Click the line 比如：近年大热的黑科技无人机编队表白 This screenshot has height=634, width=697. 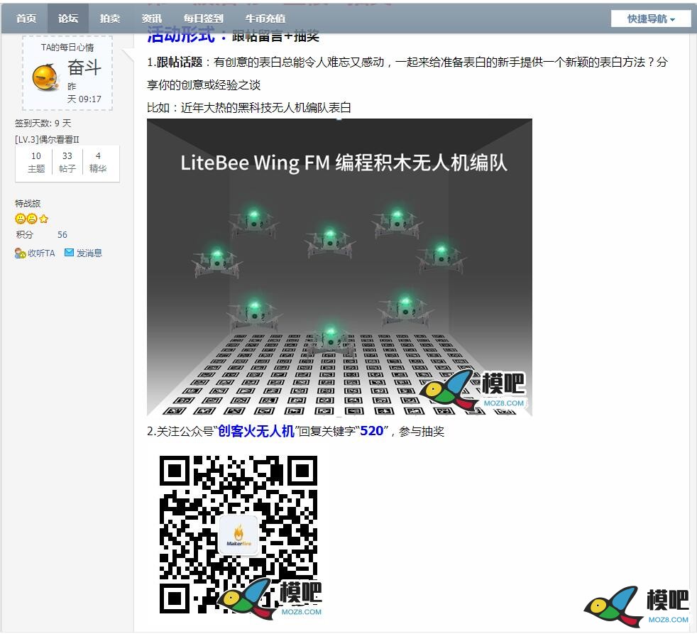[x=249, y=108]
